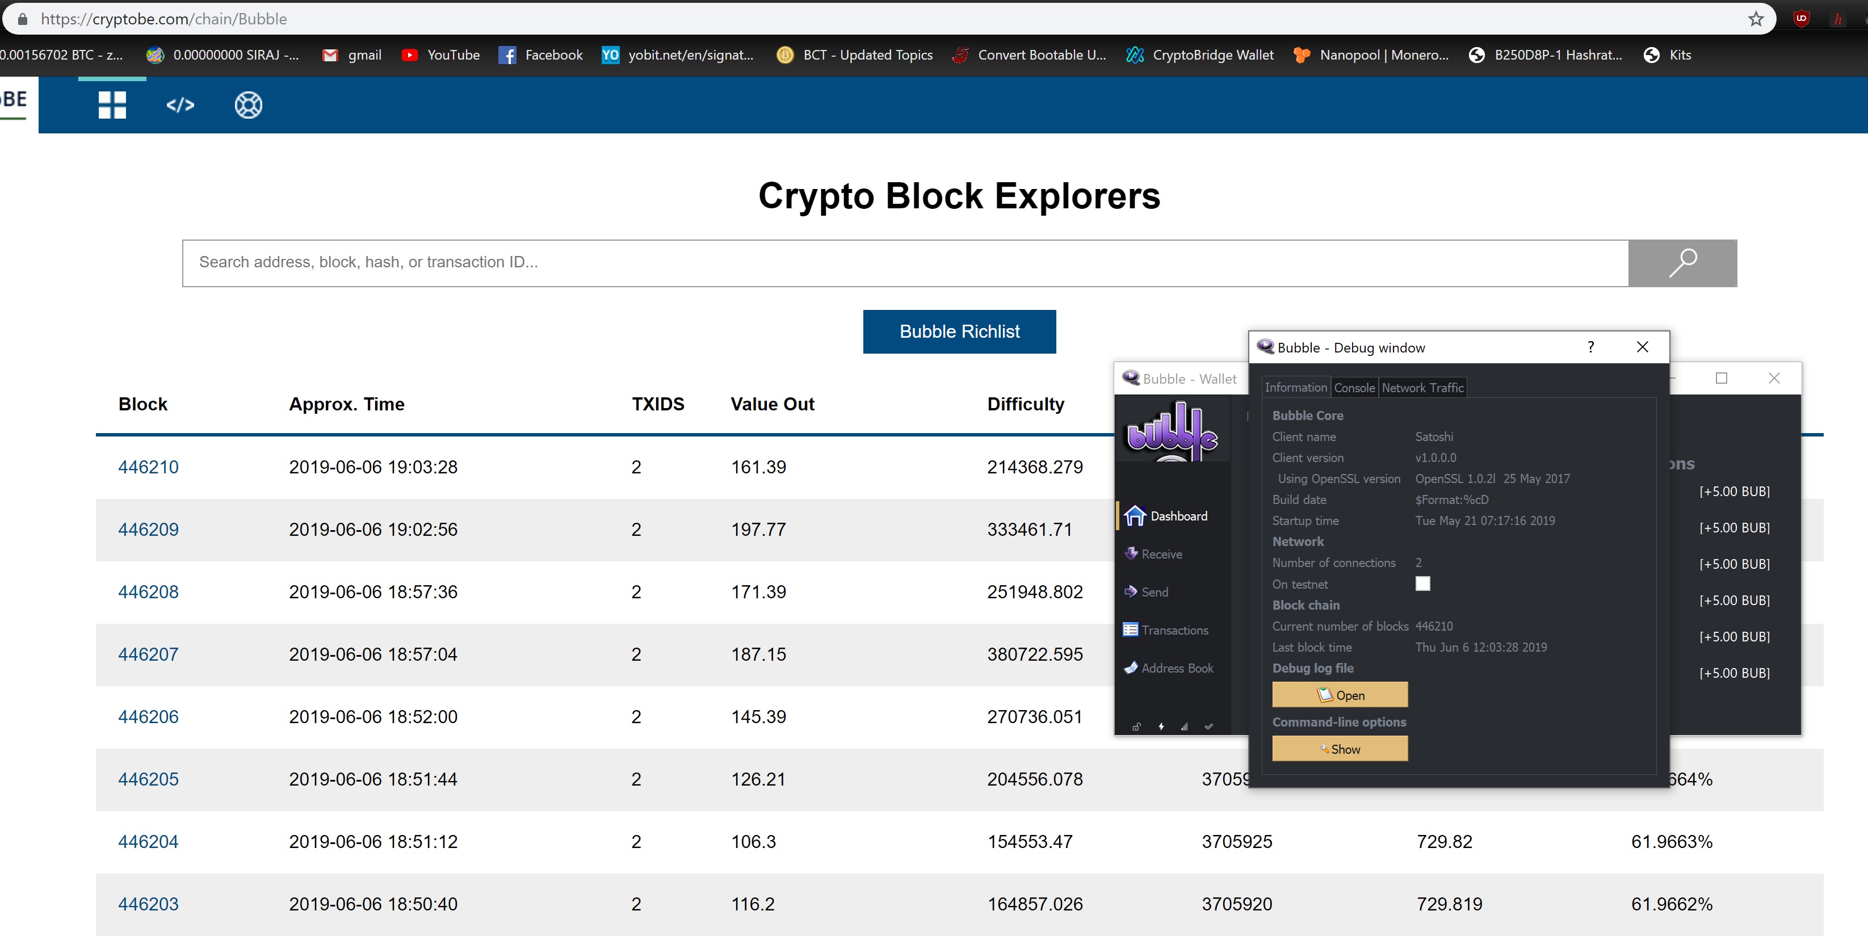
Task: Click the Open debug log file button
Action: (1340, 695)
